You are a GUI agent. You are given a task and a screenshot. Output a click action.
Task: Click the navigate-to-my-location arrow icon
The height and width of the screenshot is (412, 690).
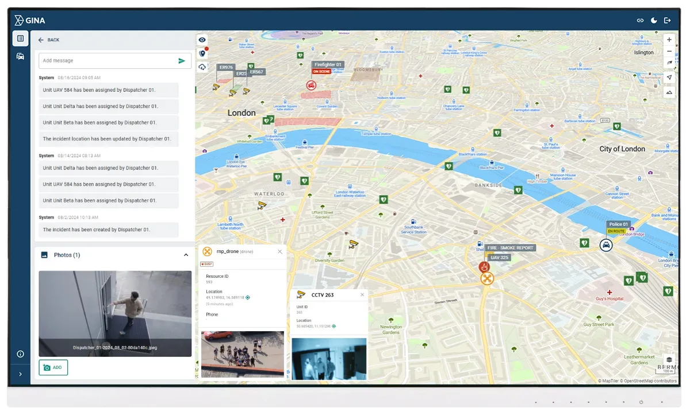coord(669,77)
